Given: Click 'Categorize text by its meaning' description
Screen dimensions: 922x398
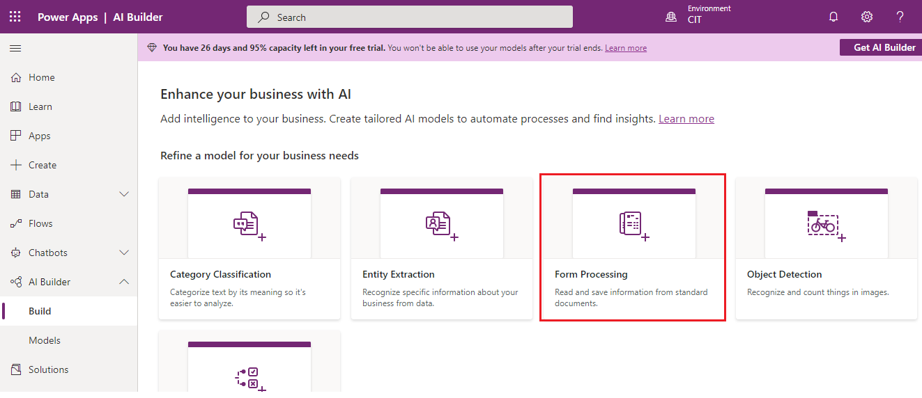Looking at the screenshot, I should [238, 298].
